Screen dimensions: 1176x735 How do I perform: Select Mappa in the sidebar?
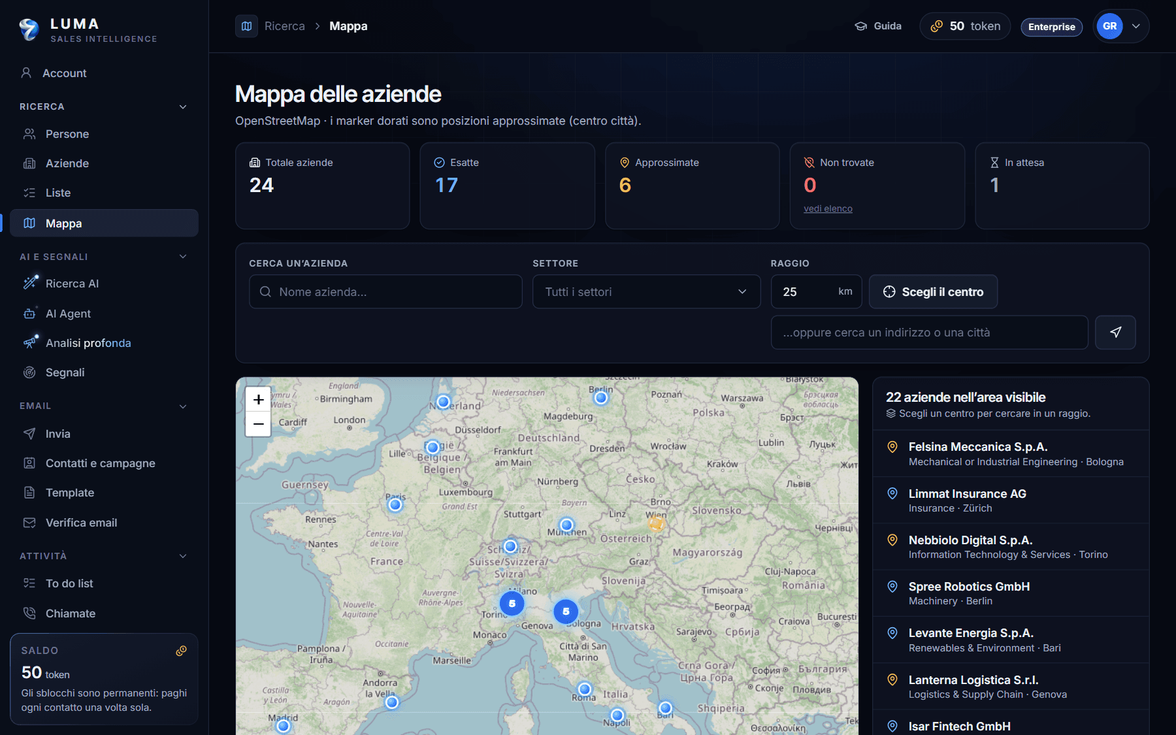tap(104, 223)
